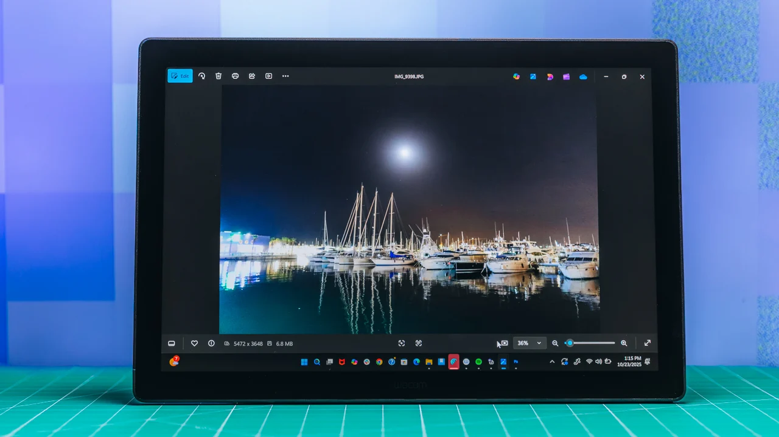Open File Explorer from the taskbar

click(x=429, y=362)
